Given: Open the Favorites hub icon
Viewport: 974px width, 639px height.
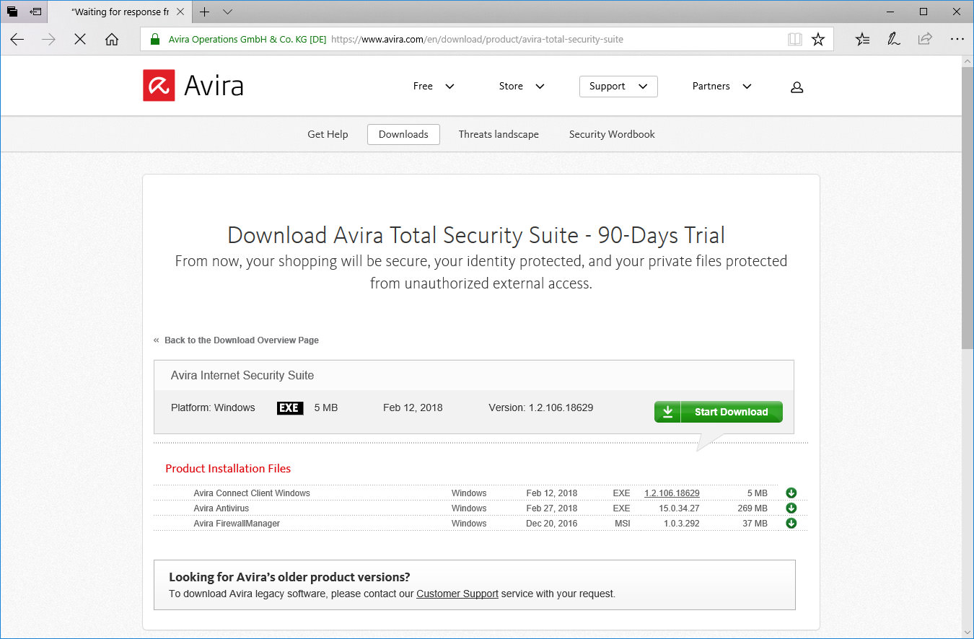Looking at the screenshot, I should 862,40.
